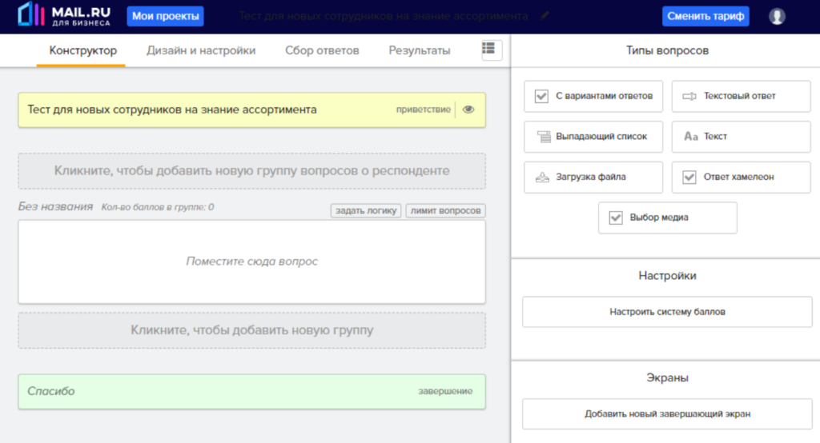Select the Ответ хамелеон question type
The height and width of the screenshot is (443, 820).
pyautogui.click(x=741, y=177)
